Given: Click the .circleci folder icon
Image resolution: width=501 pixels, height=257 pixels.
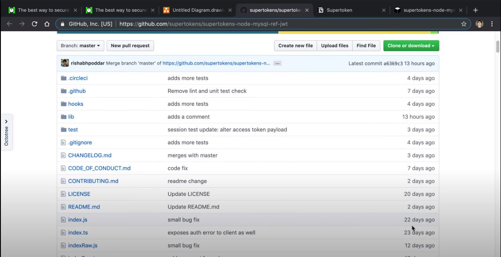Looking at the screenshot, I should pyautogui.click(x=64, y=78).
